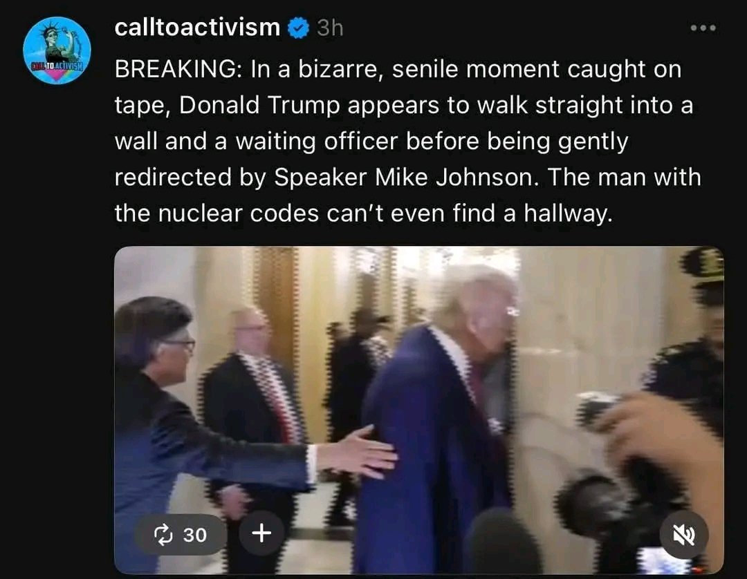Unmute the video with the speaker icon
Viewport: 747px width, 579px height.
click(683, 535)
